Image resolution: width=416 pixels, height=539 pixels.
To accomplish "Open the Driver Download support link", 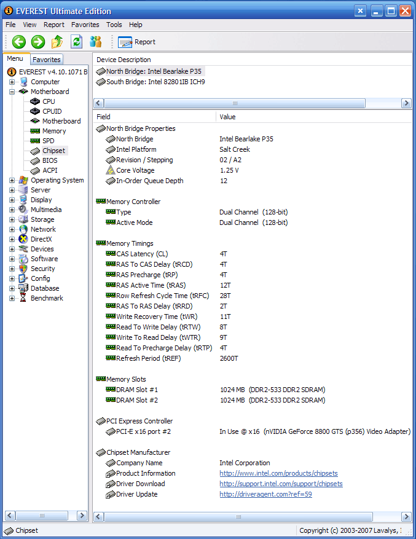I will click(x=281, y=484).
